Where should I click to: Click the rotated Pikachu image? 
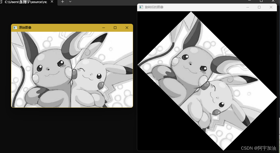207,81
